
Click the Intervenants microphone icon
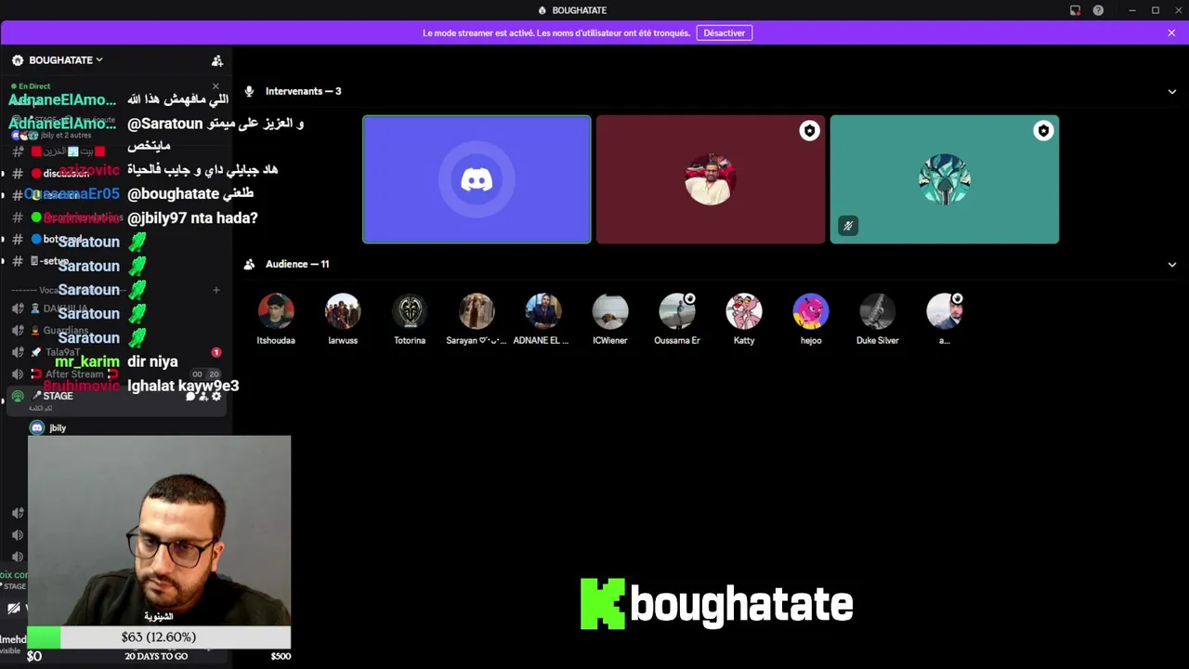point(249,91)
